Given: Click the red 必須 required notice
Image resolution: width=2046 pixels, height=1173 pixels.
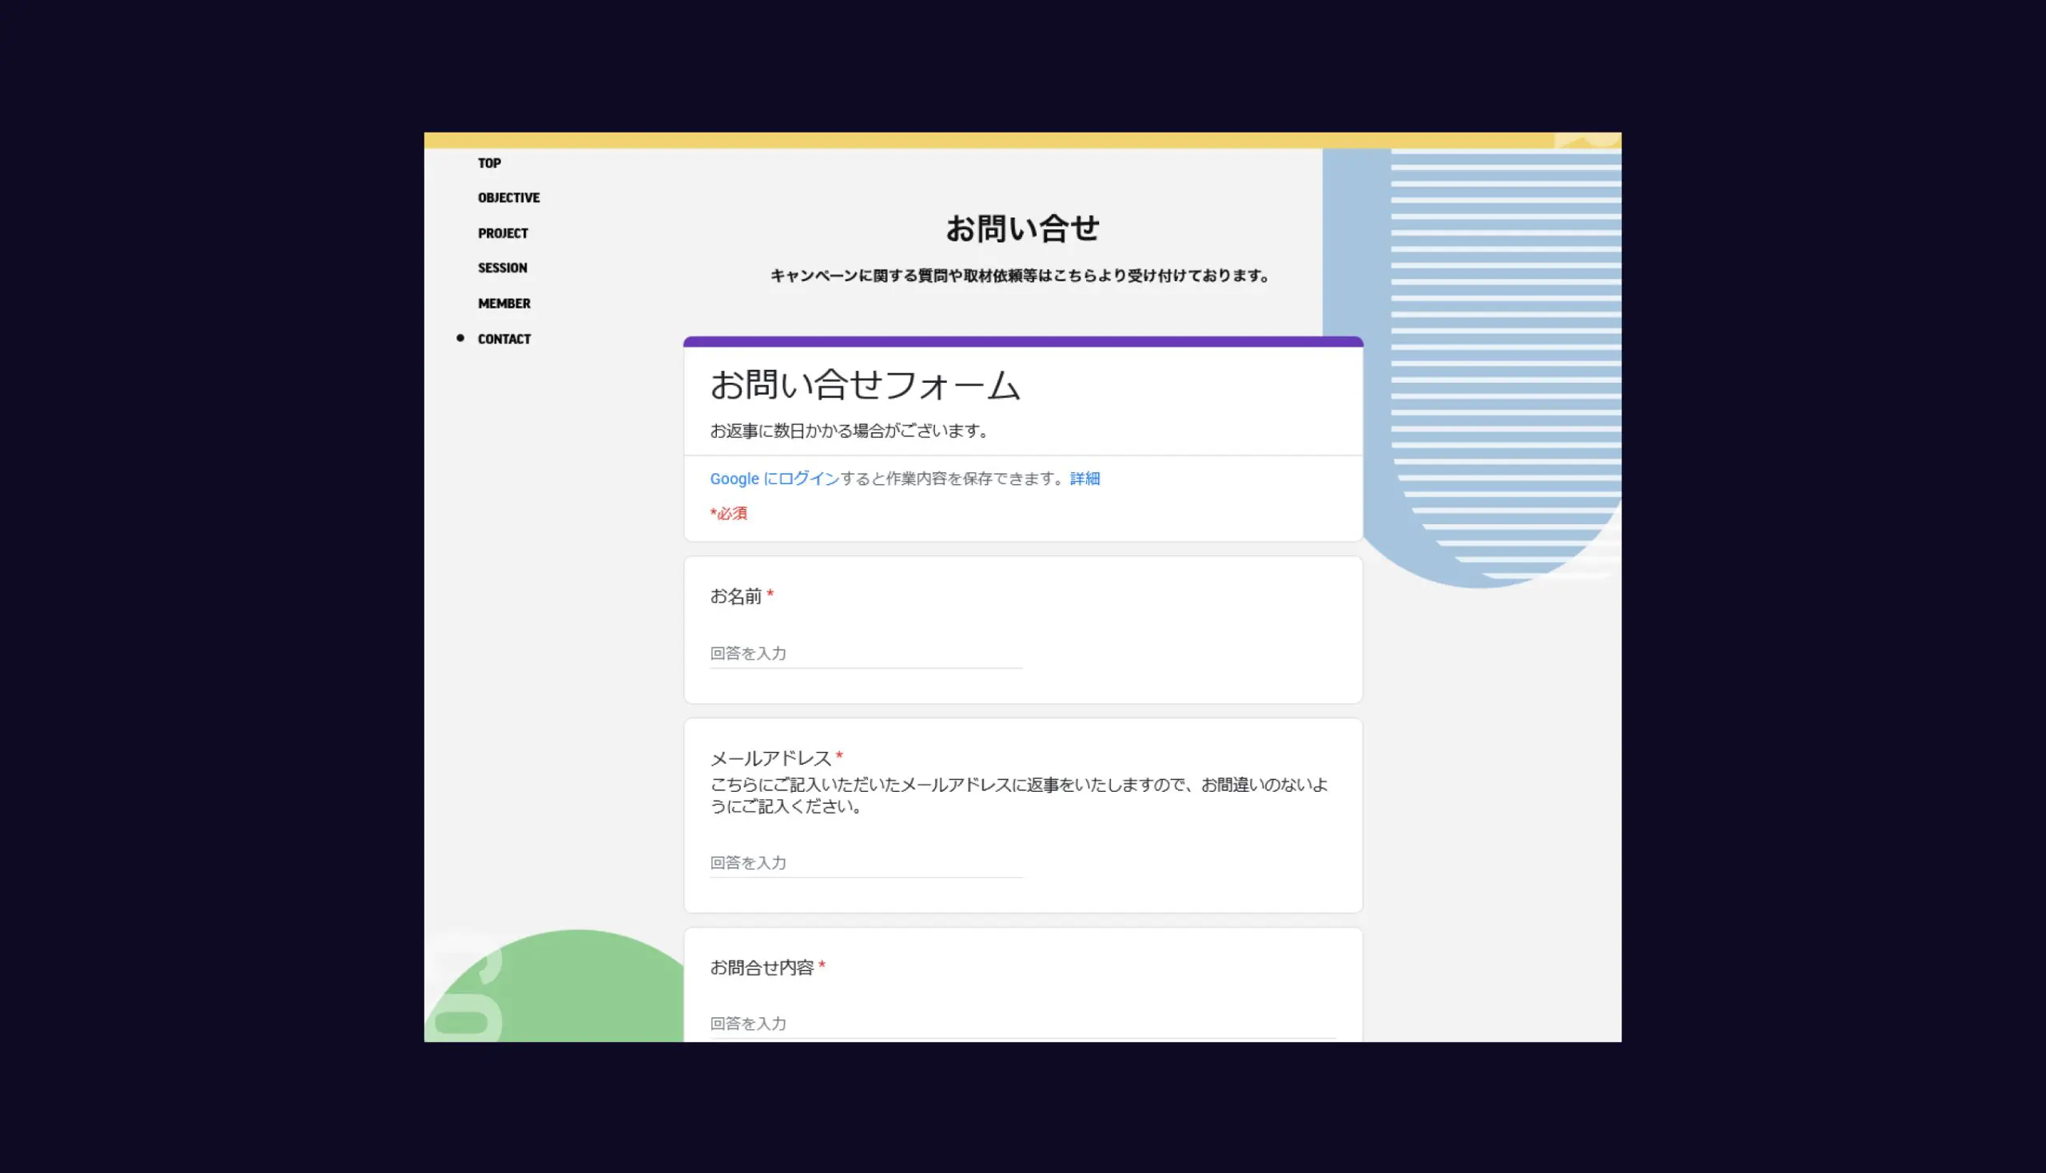Looking at the screenshot, I should click(x=727, y=513).
